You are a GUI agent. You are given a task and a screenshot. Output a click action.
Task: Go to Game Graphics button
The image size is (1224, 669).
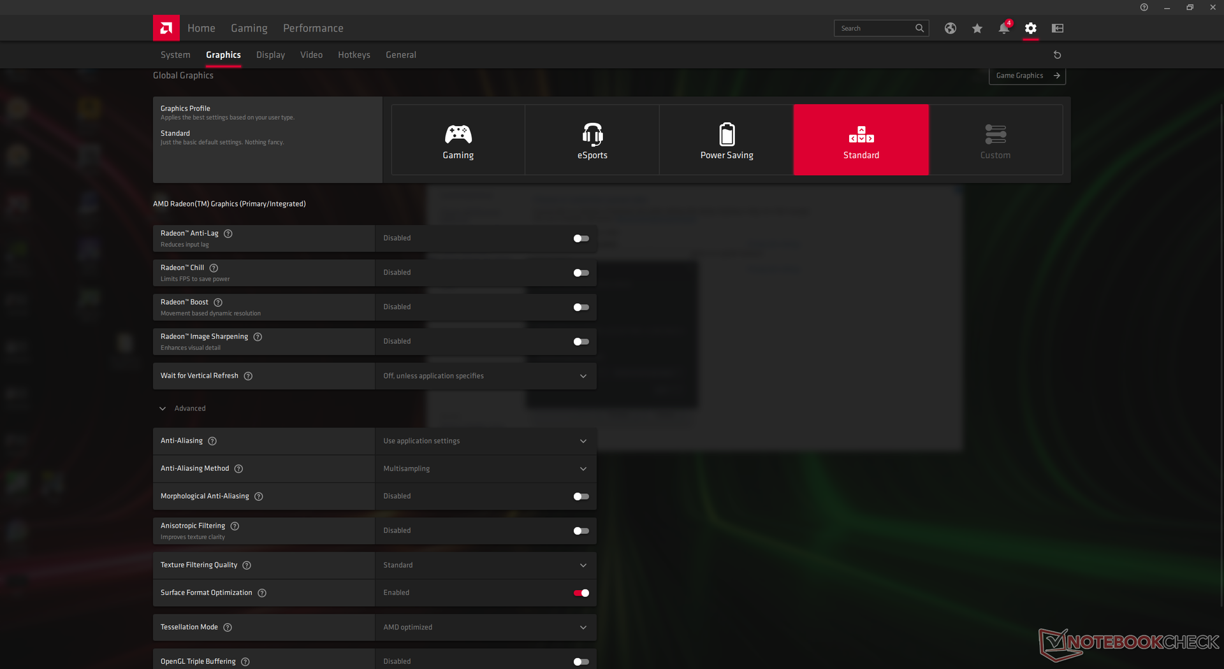1027,76
